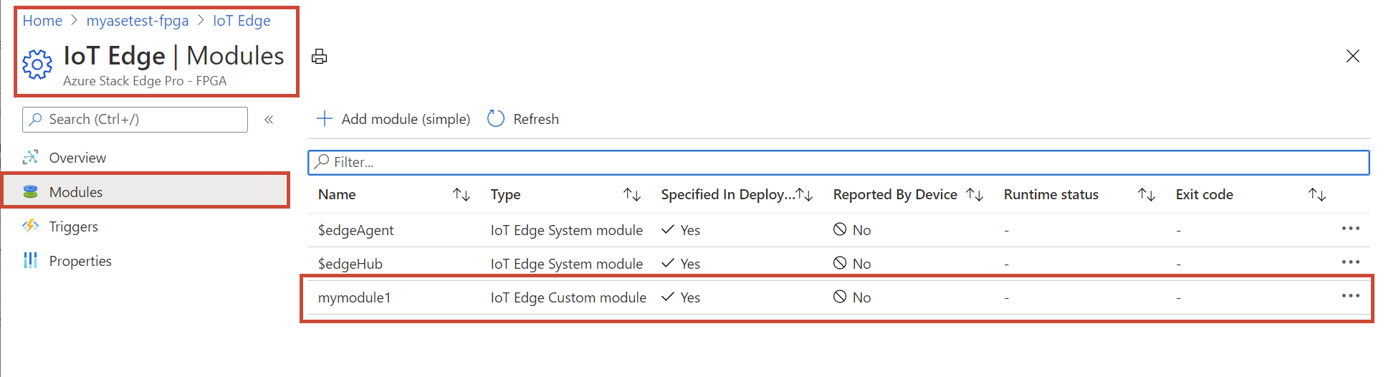Click Add module (simple)

tap(393, 119)
